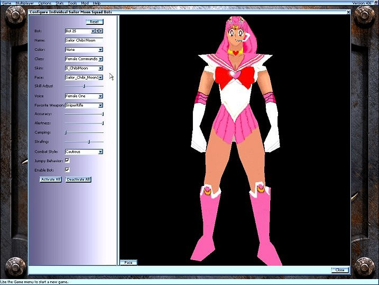Open the Mod menu
The width and height of the screenshot is (379, 285).
click(85, 3)
